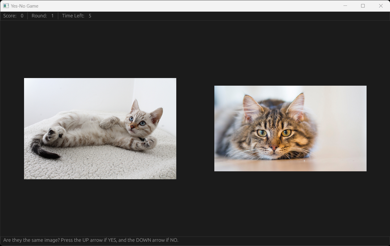Image resolution: width=390 pixels, height=246 pixels.
Task: Click the Yes-No Game window title
Action: click(25, 6)
